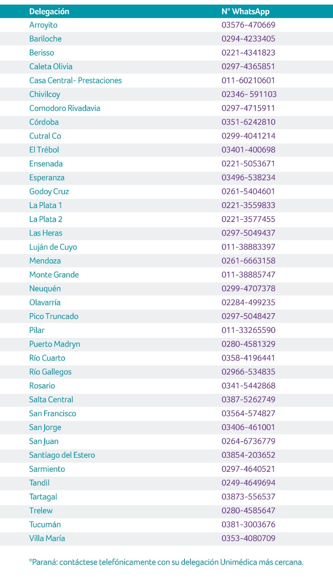333x579 pixels.
Task: Click the Paraná footnote text
Action: tap(166, 562)
